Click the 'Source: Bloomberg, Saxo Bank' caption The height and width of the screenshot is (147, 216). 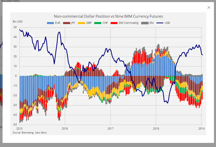tap(30, 133)
